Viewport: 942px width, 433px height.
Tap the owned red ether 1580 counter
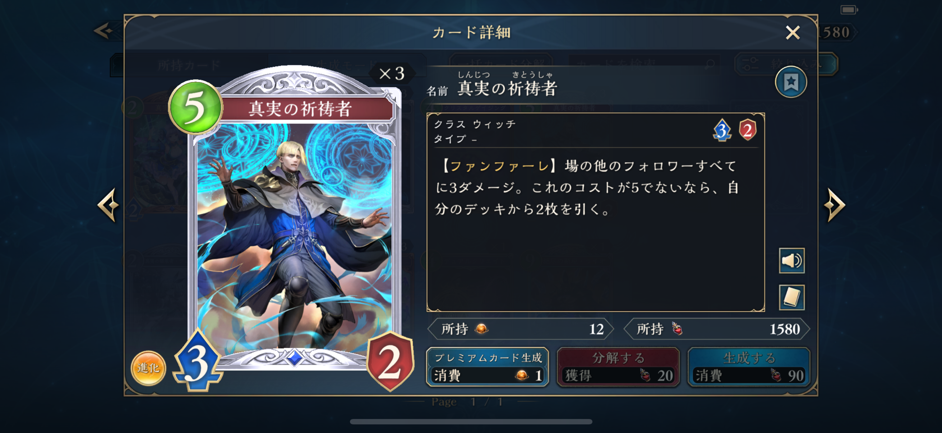click(x=717, y=329)
